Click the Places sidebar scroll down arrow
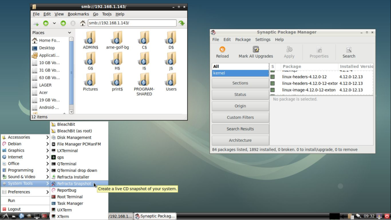This screenshot has width=391, height=220. pyautogui.click(x=71, y=112)
